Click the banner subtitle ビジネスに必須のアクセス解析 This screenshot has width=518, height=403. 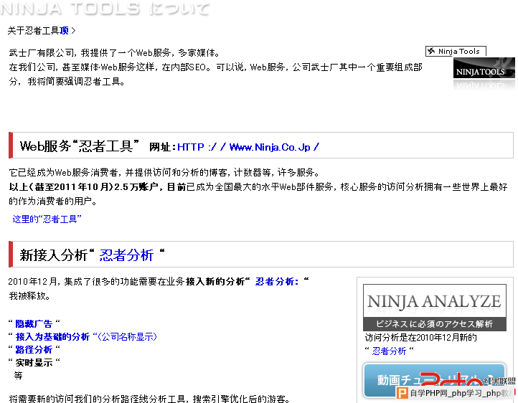point(435,324)
